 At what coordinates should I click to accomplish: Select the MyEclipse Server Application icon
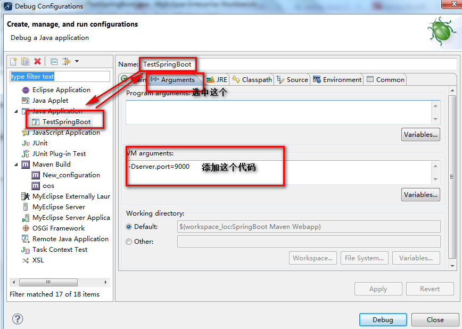[26, 218]
